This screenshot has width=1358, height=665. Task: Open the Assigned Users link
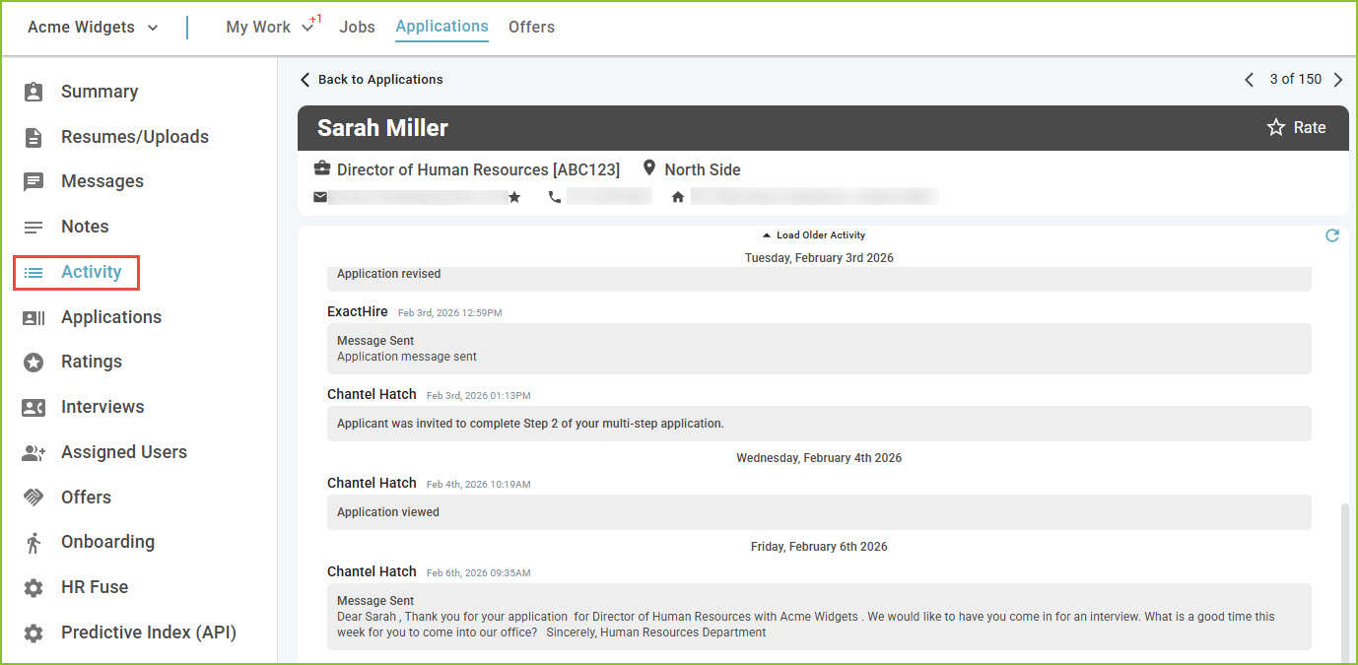(124, 452)
